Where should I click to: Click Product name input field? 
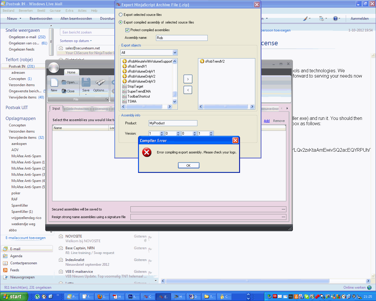pos(173,123)
